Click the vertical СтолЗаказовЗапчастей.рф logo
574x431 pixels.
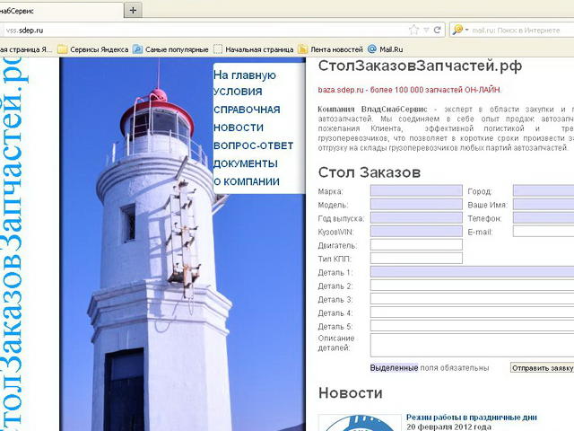pos(14,243)
